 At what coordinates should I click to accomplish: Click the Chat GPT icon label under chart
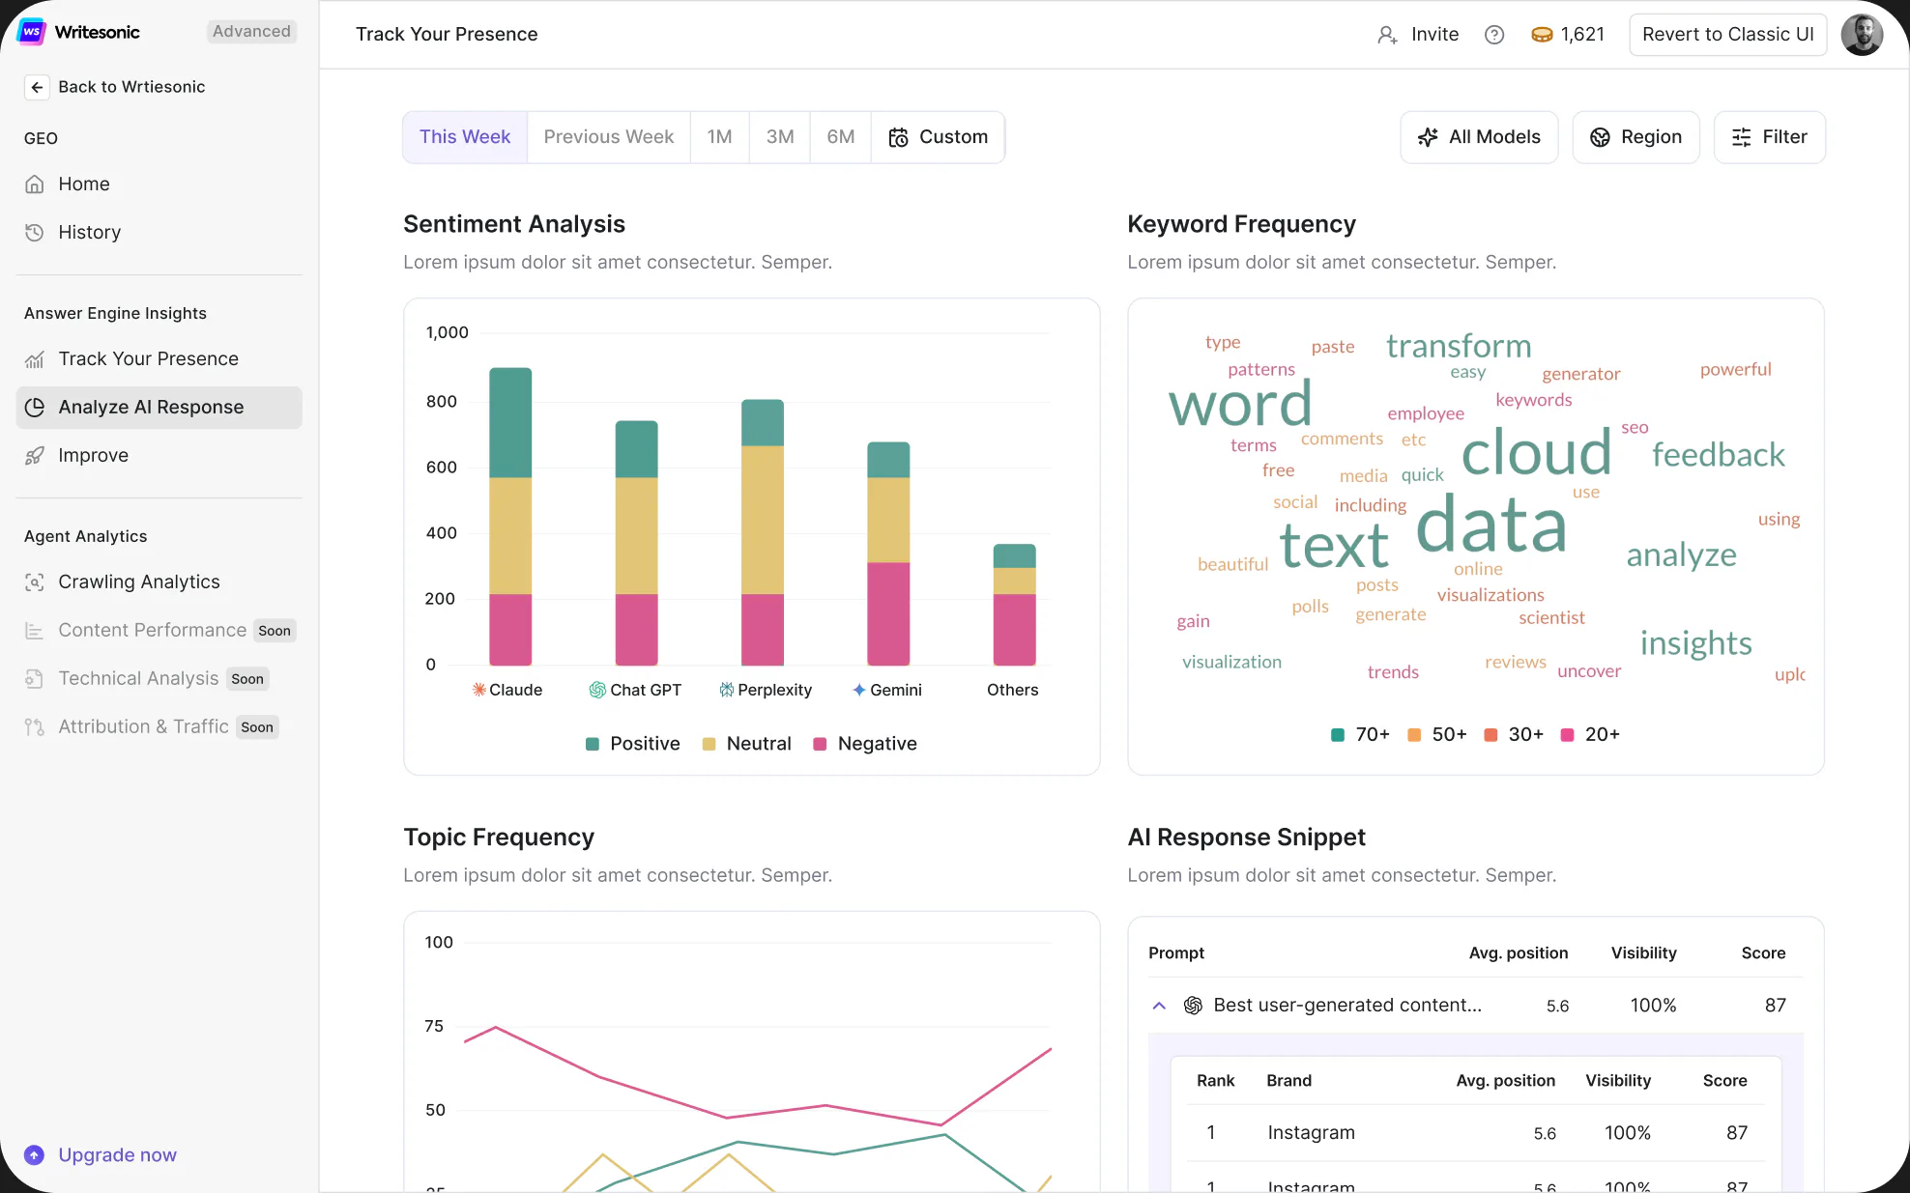[x=635, y=690]
